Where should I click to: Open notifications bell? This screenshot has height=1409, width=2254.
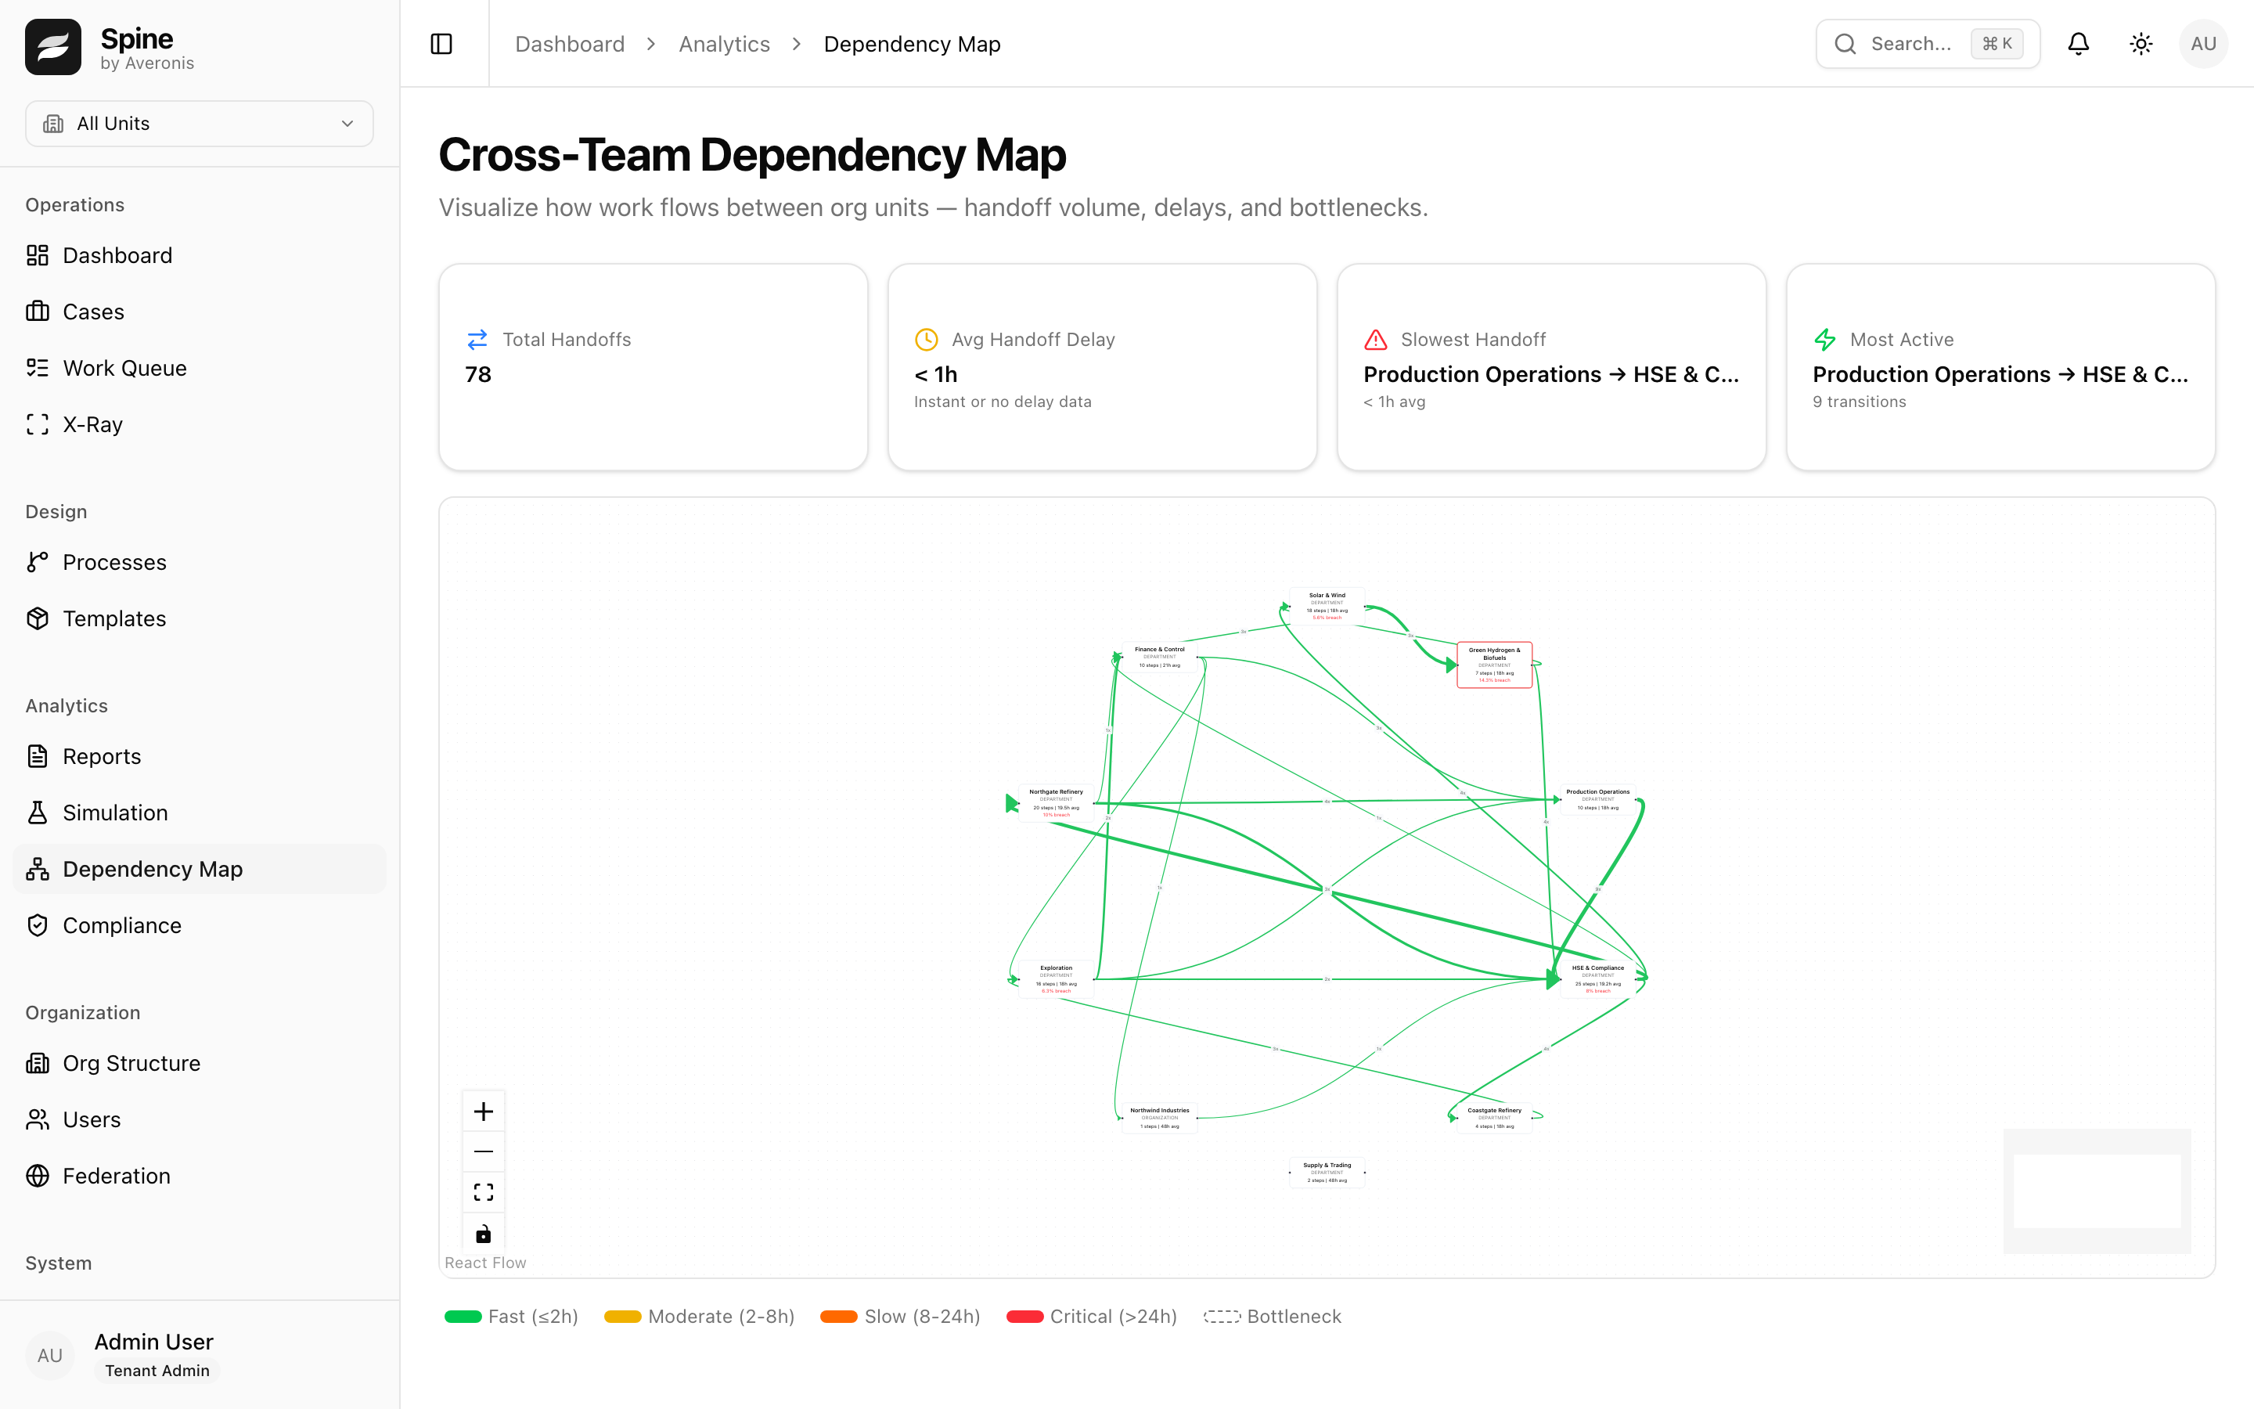pyautogui.click(x=2078, y=44)
